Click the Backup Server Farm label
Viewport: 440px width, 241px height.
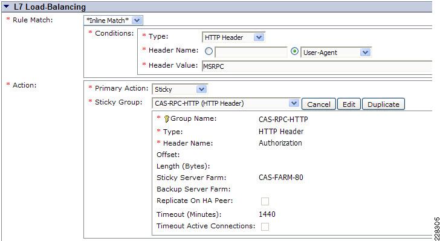pyautogui.click(x=193, y=189)
